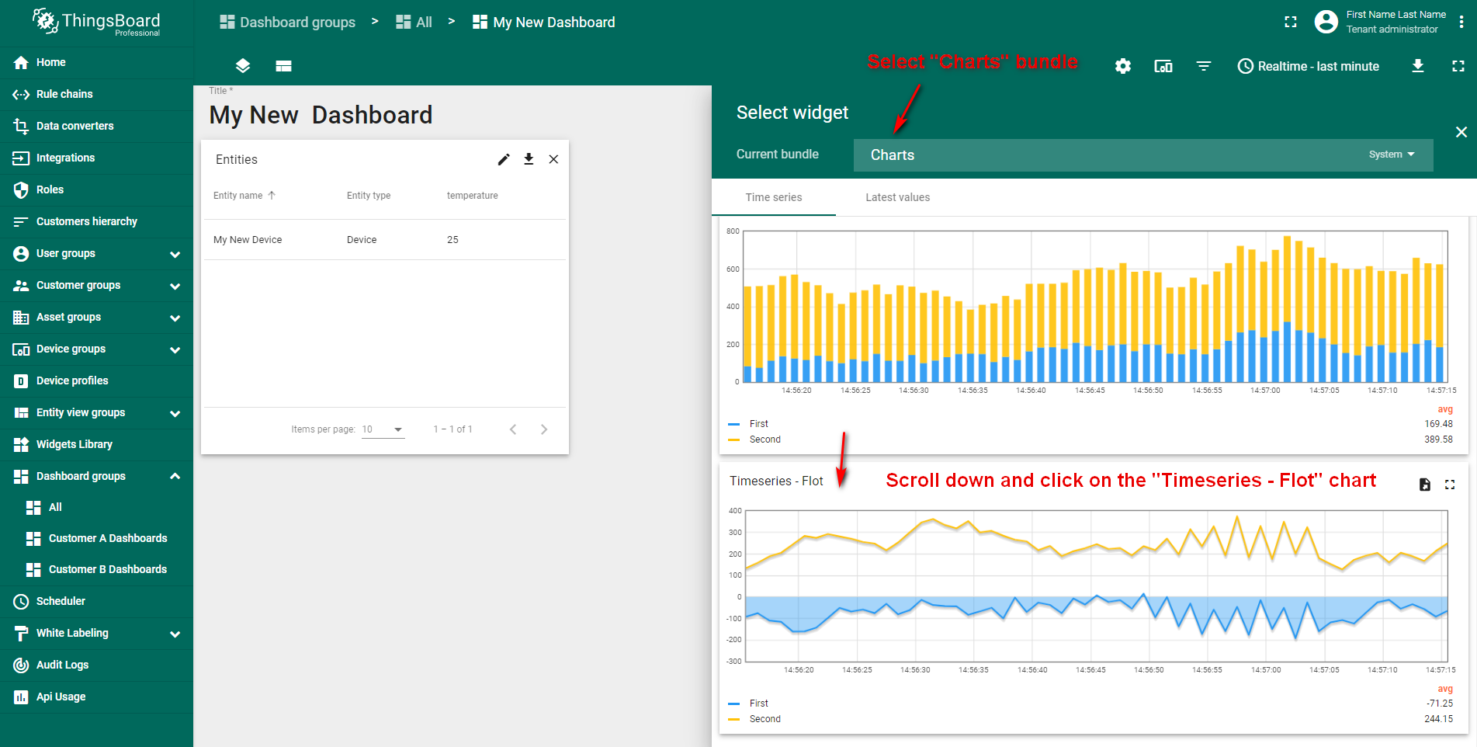Click the user avatar icon
1477x747 pixels.
(1326, 22)
